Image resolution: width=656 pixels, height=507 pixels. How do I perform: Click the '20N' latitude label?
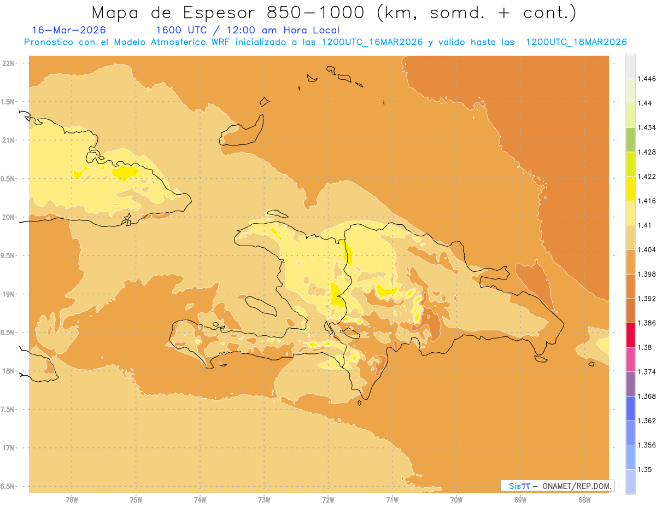(9, 217)
